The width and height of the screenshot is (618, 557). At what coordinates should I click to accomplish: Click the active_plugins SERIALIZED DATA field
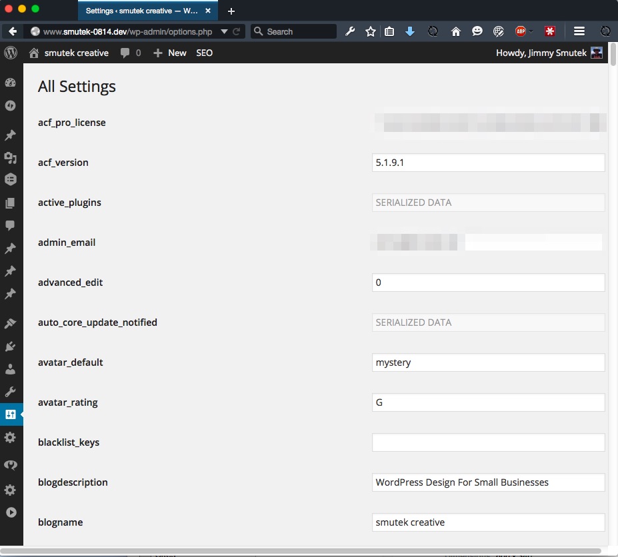(x=488, y=203)
